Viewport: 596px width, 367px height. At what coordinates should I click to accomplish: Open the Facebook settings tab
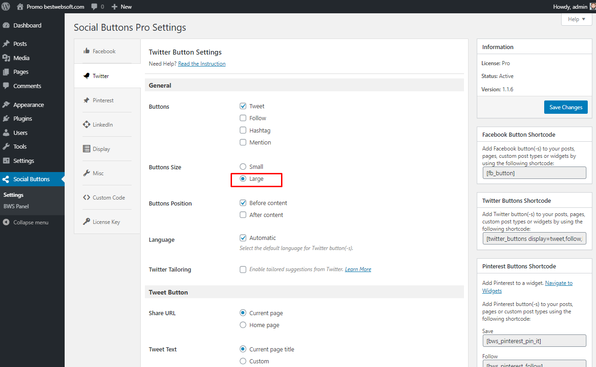pyautogui.click(x=107, y=51)
